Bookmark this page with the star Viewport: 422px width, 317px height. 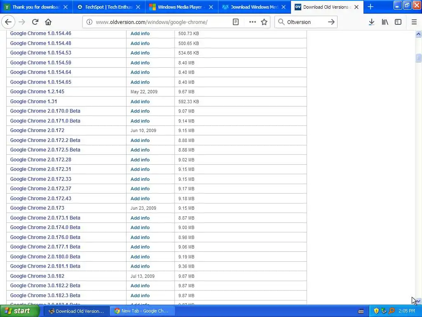(x=264, y=22)
